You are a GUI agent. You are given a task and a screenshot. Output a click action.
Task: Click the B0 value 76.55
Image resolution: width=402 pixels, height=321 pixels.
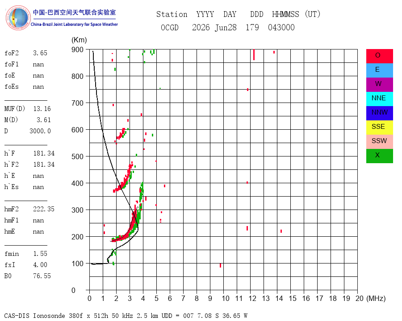coord(42,276)
